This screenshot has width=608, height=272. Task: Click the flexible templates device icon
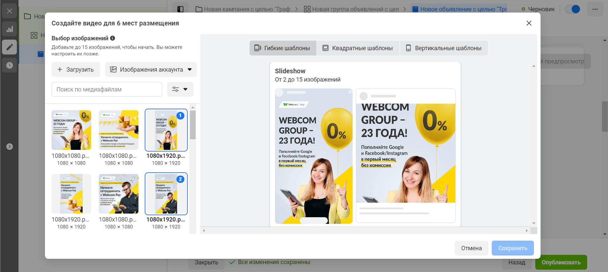point(258,48)
